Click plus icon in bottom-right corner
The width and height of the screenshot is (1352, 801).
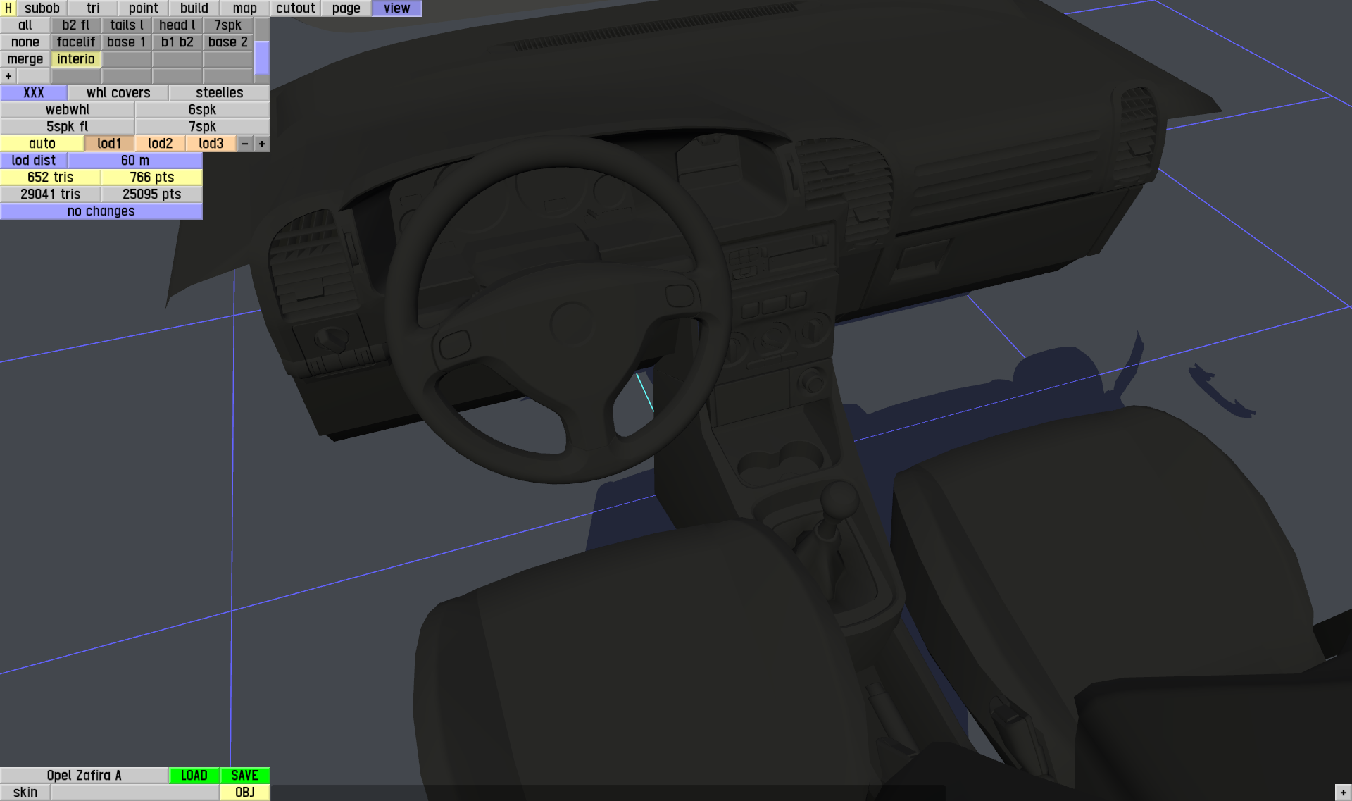(1343, 793)
